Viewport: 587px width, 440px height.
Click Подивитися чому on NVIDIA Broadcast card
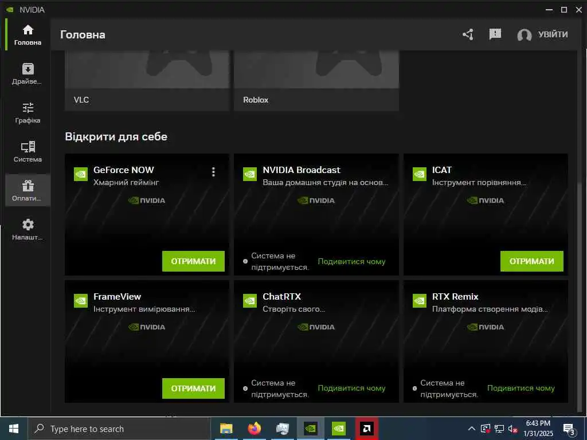click(351, 261)
